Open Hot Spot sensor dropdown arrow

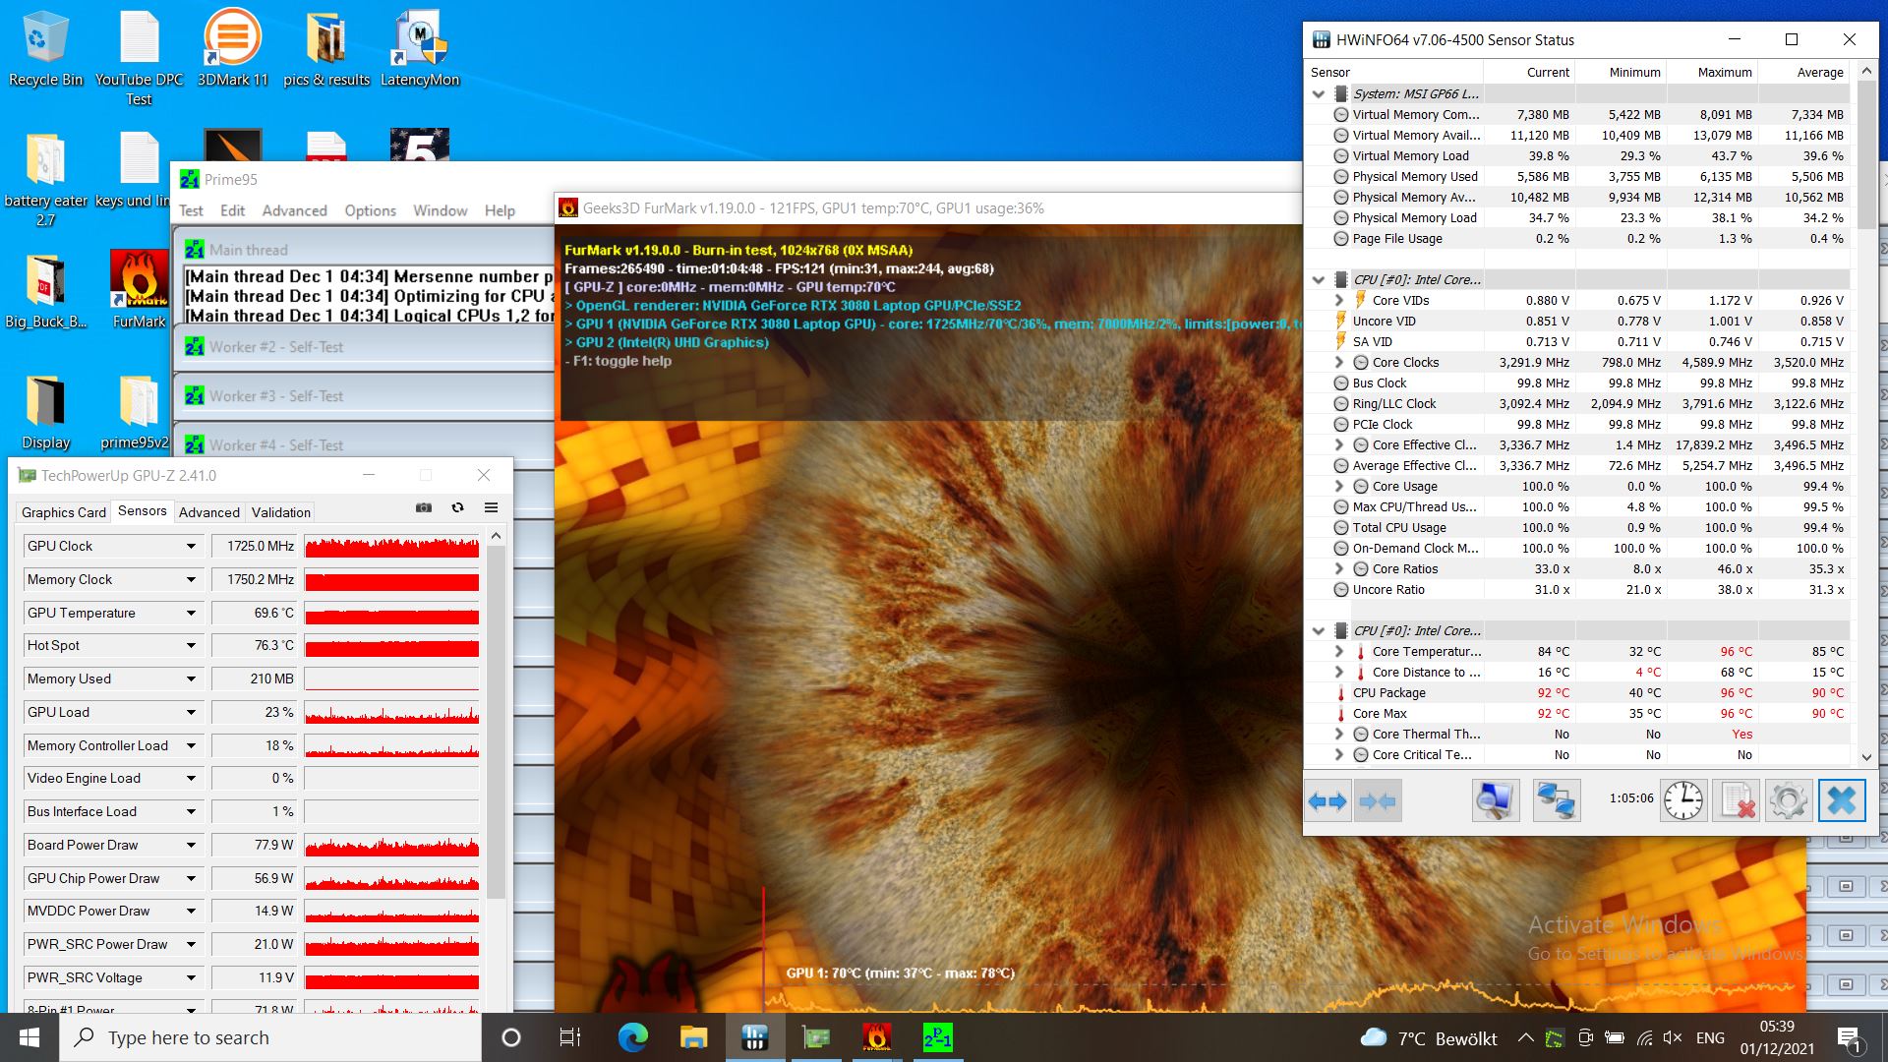click(x=191, y=646)
